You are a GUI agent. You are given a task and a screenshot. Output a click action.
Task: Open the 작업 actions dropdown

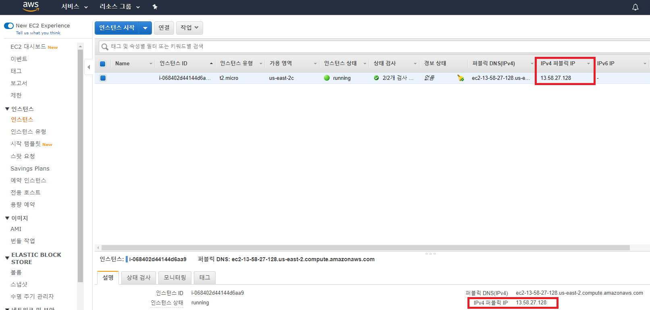[189, 28]
